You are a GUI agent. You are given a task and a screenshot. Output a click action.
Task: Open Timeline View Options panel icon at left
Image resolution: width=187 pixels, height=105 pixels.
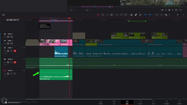coord(3,15)
